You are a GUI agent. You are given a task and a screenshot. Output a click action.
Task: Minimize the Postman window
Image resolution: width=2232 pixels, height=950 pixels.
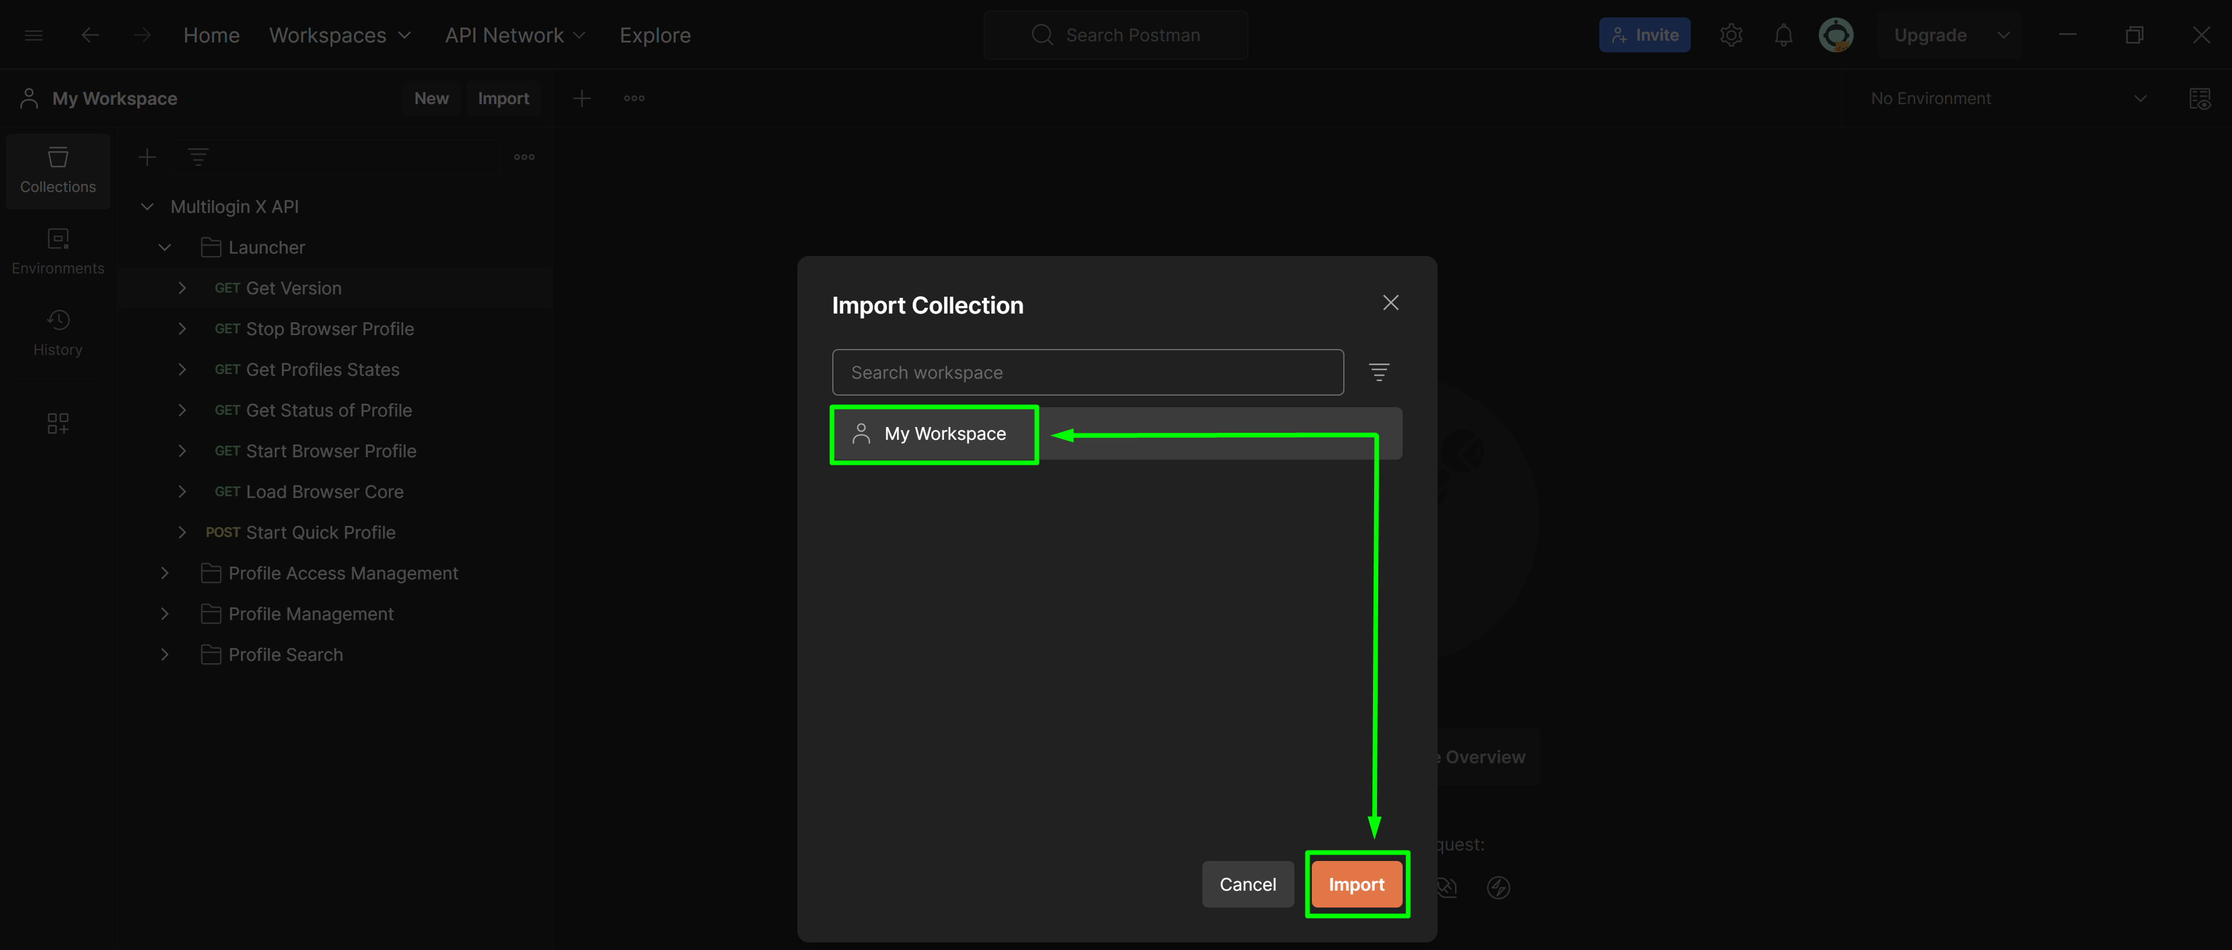point(2068,35)
